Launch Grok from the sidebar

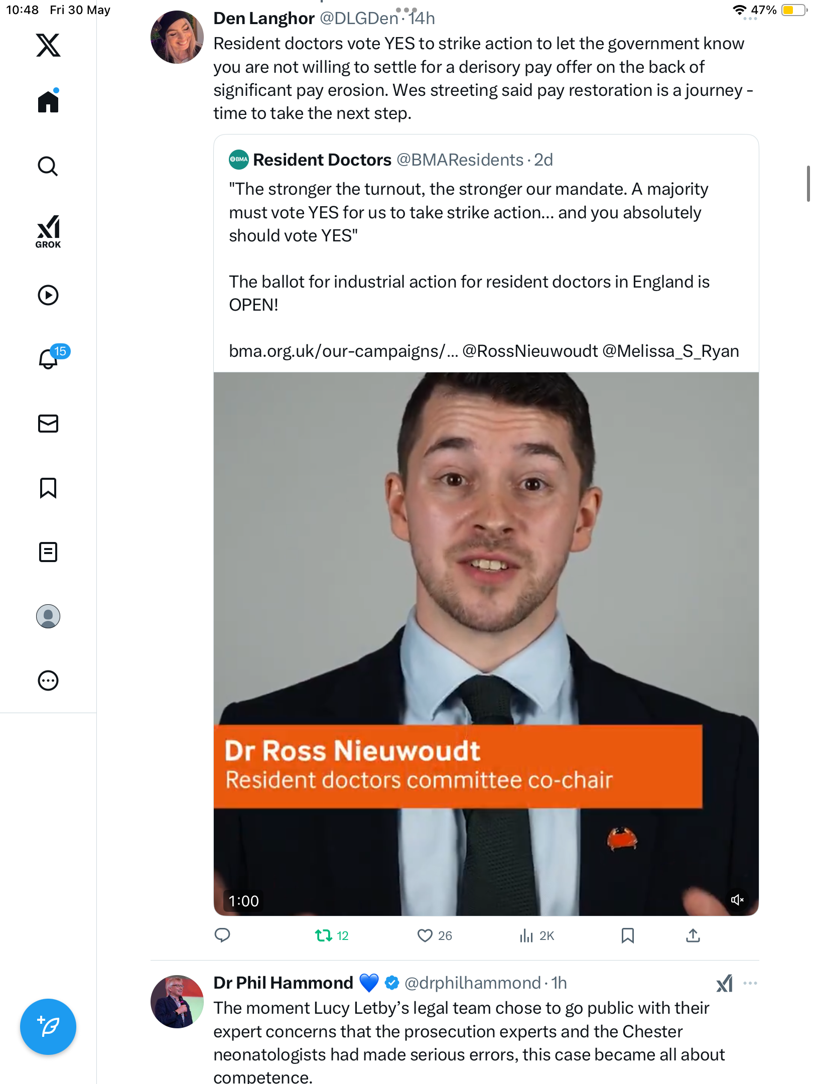click(48, 231)
